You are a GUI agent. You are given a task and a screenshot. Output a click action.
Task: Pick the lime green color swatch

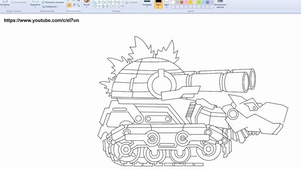tap(199, 2)
